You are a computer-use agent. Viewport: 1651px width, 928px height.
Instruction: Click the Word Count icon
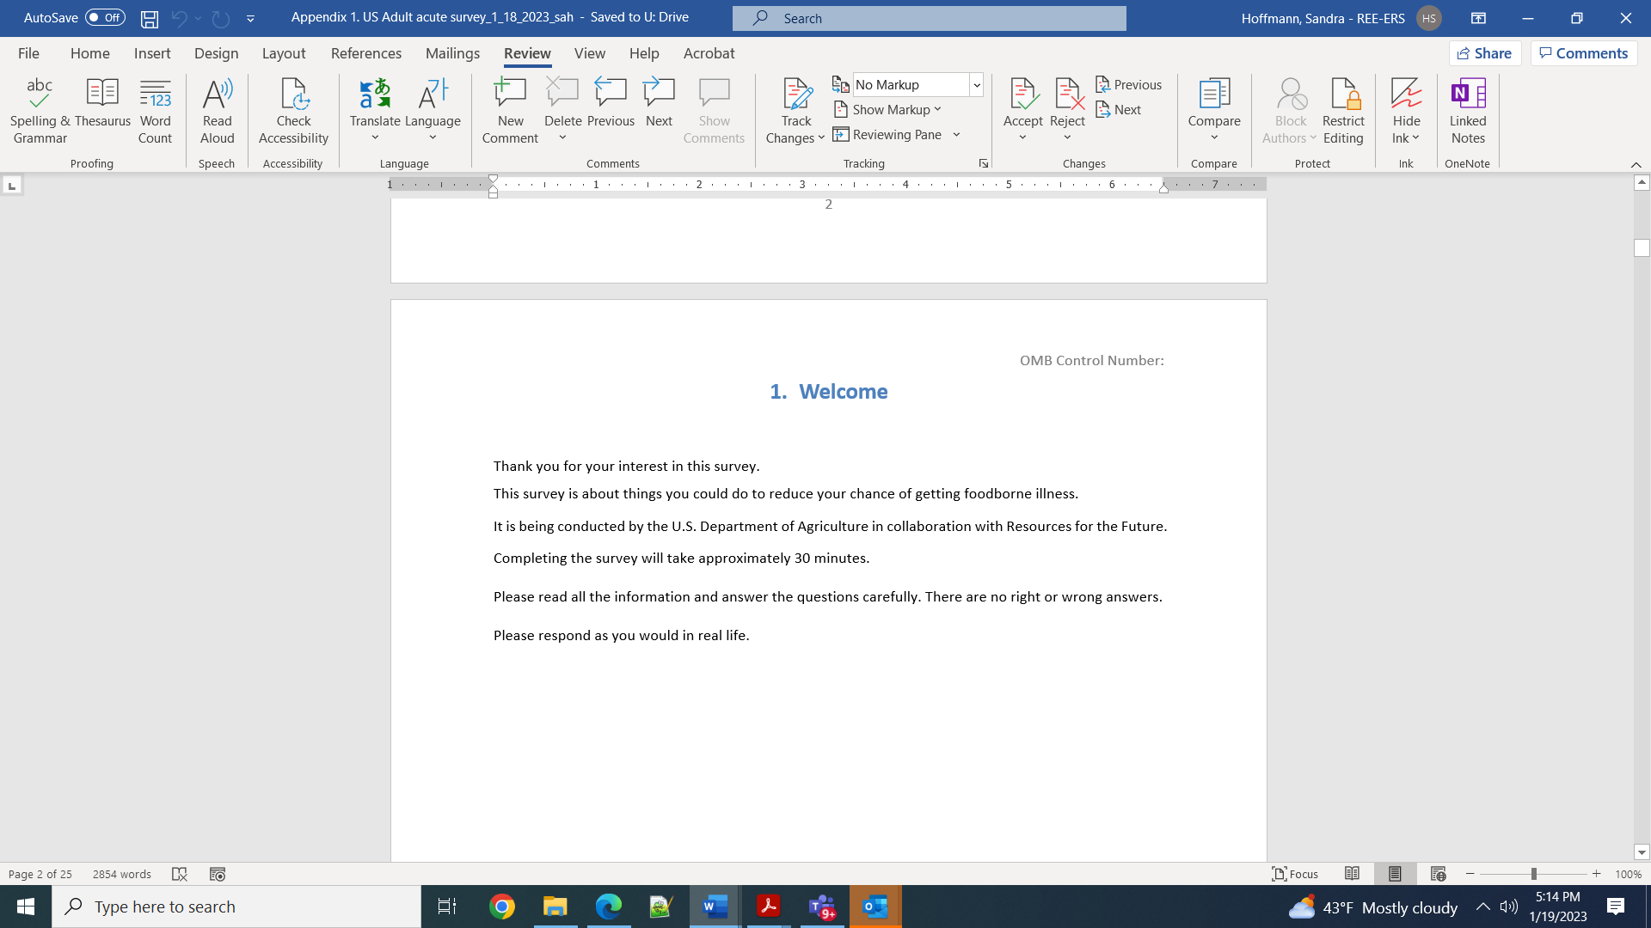click(155, 95)
